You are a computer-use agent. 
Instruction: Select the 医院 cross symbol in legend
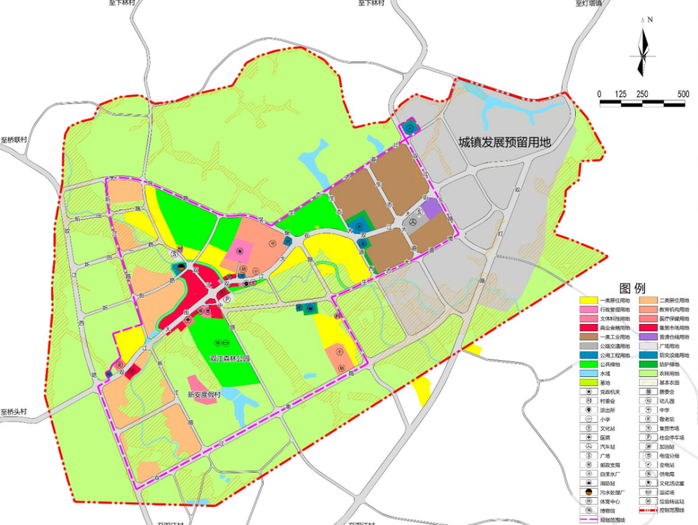pos(588,437)
